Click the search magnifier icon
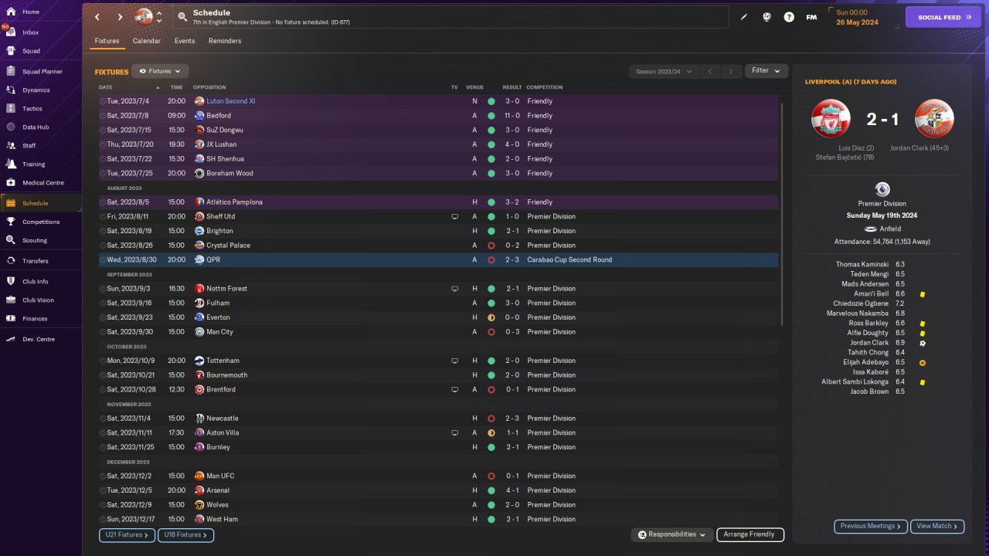Screen dimensions: 989x556 (182, 17)
